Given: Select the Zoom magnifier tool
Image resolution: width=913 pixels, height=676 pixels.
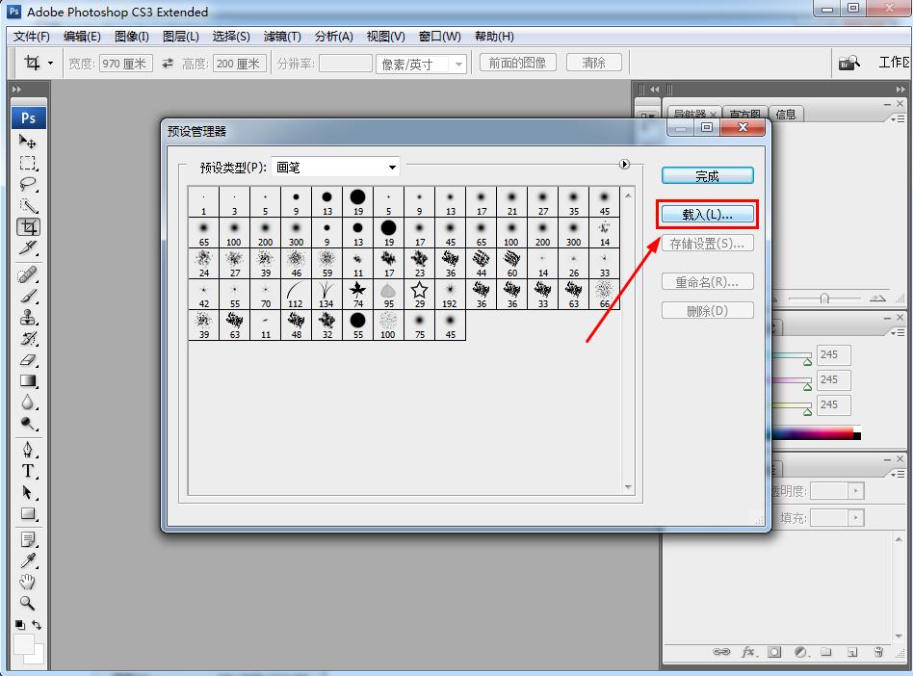Looking at the screenshot, I should pyautogui.click(x=28, y=604).
